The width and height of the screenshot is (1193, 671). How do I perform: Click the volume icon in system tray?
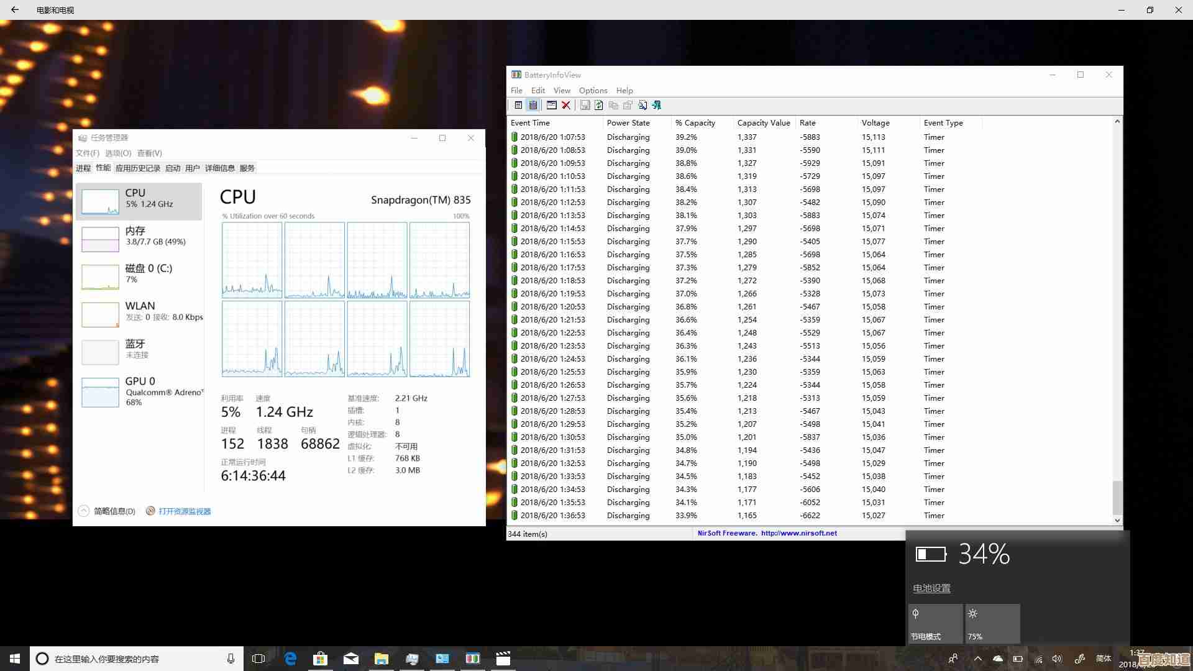pyautogui.click(x=1057, y=659)
